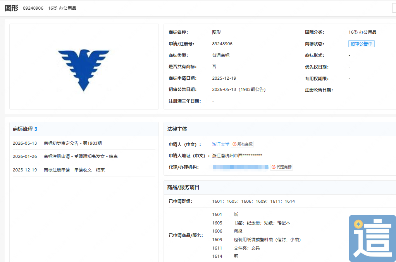
Task: Click the ® icon on the 代理商标 button
Action: [273, 167]
